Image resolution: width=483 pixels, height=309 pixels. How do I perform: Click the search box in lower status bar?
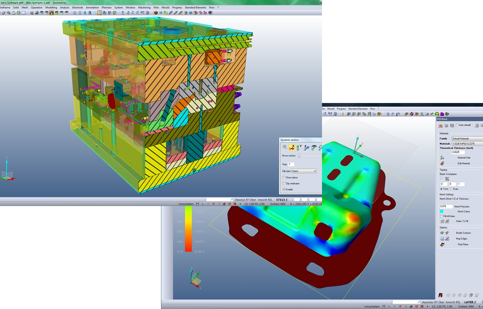[406, 302]
